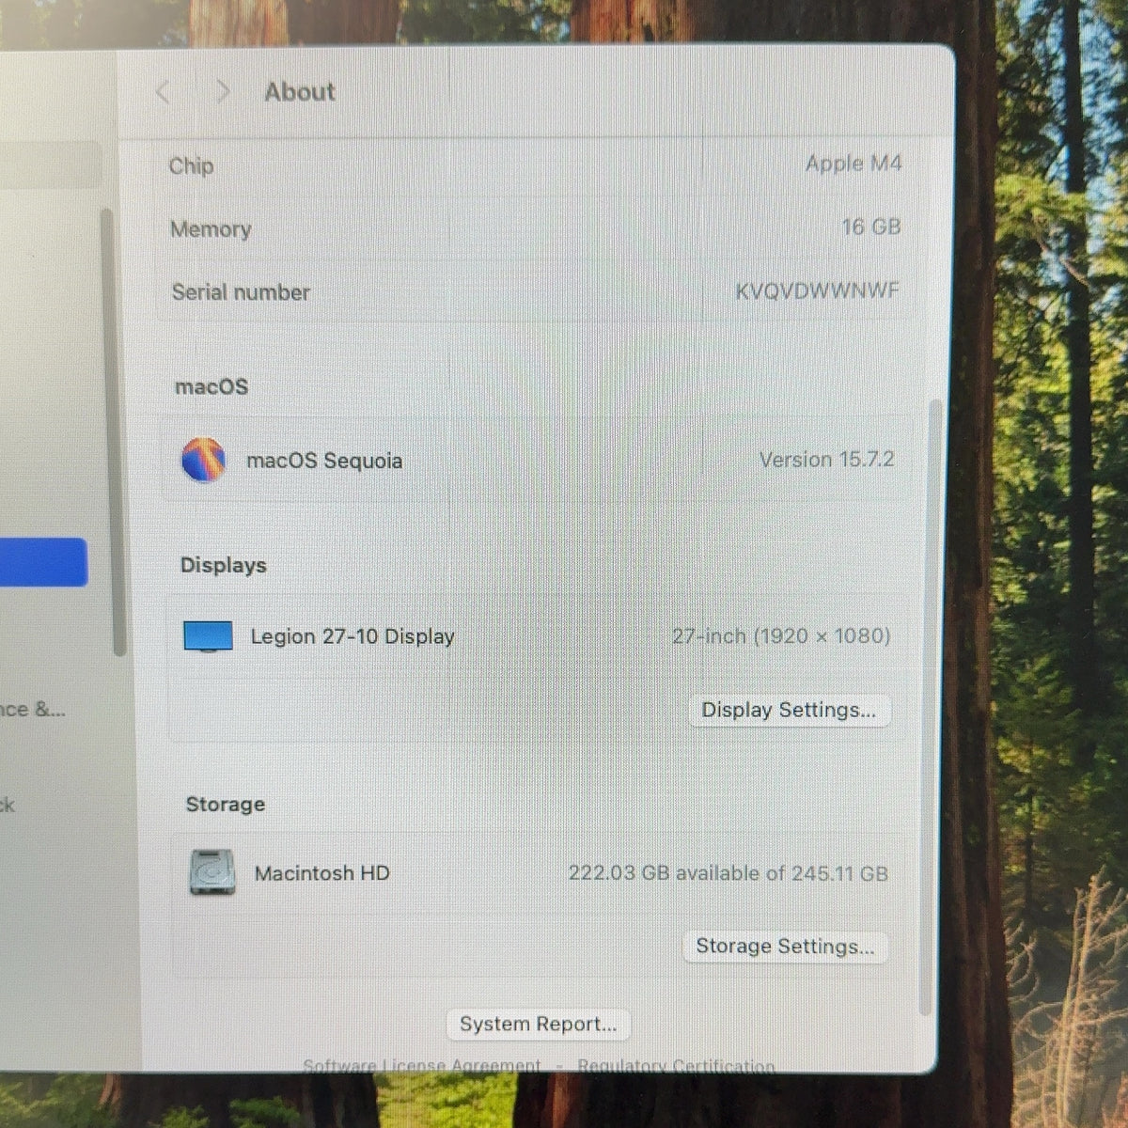This screenshot has height=1128, width=1128.
Task: Click the macOS Sequoia name
Action: 324,461
